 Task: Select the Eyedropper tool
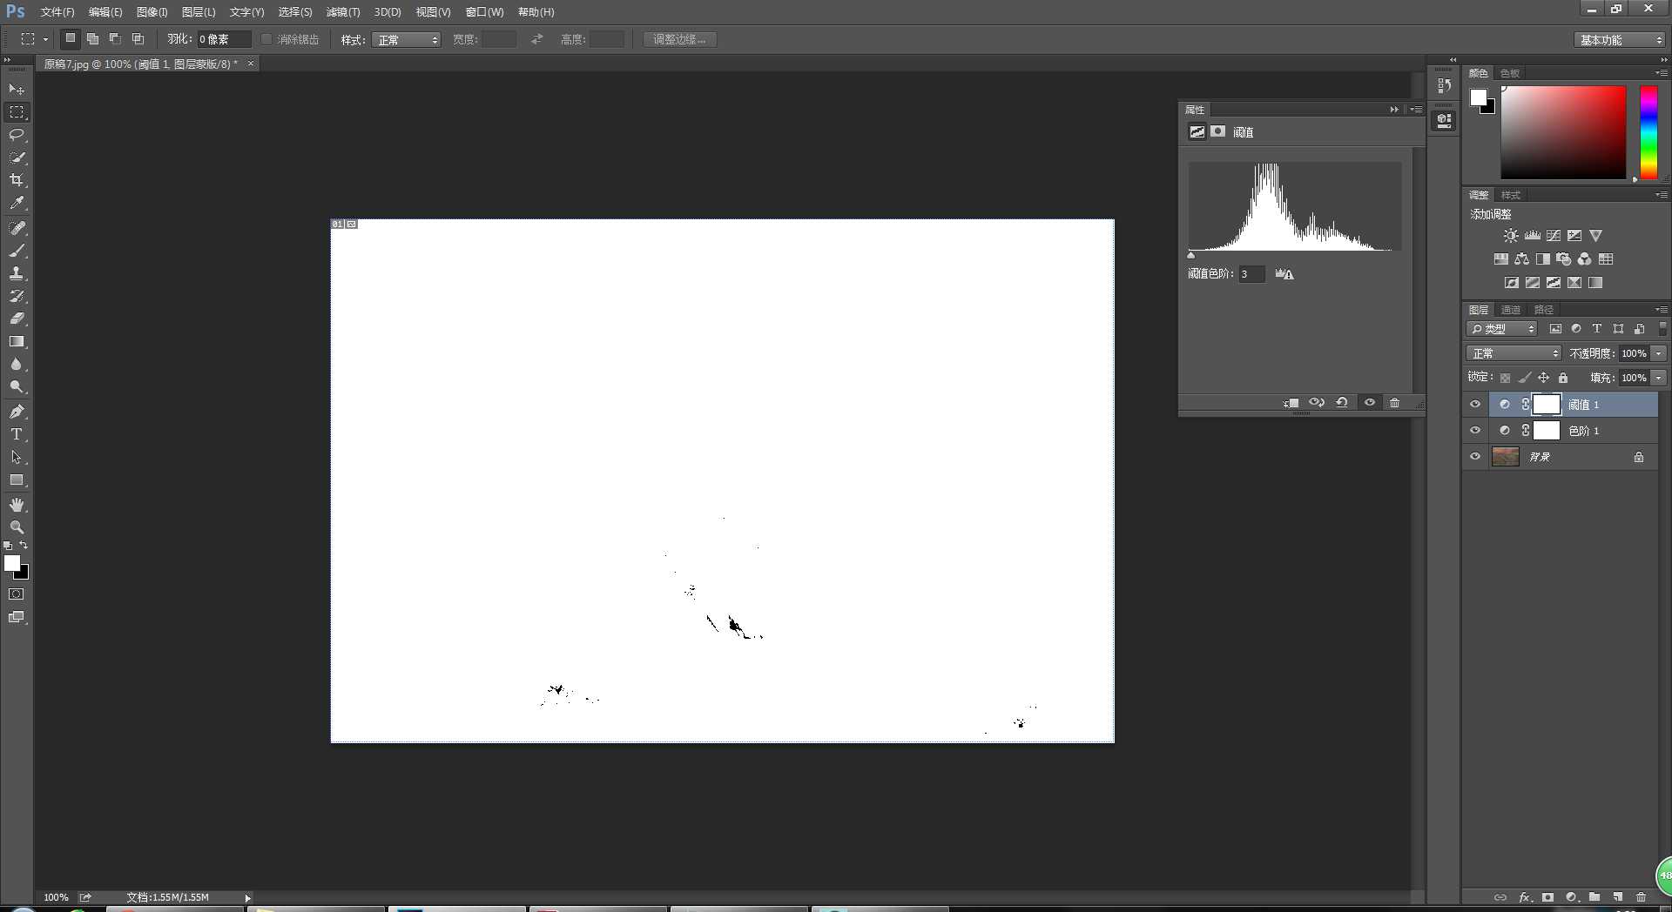click(x=17, y=203)
